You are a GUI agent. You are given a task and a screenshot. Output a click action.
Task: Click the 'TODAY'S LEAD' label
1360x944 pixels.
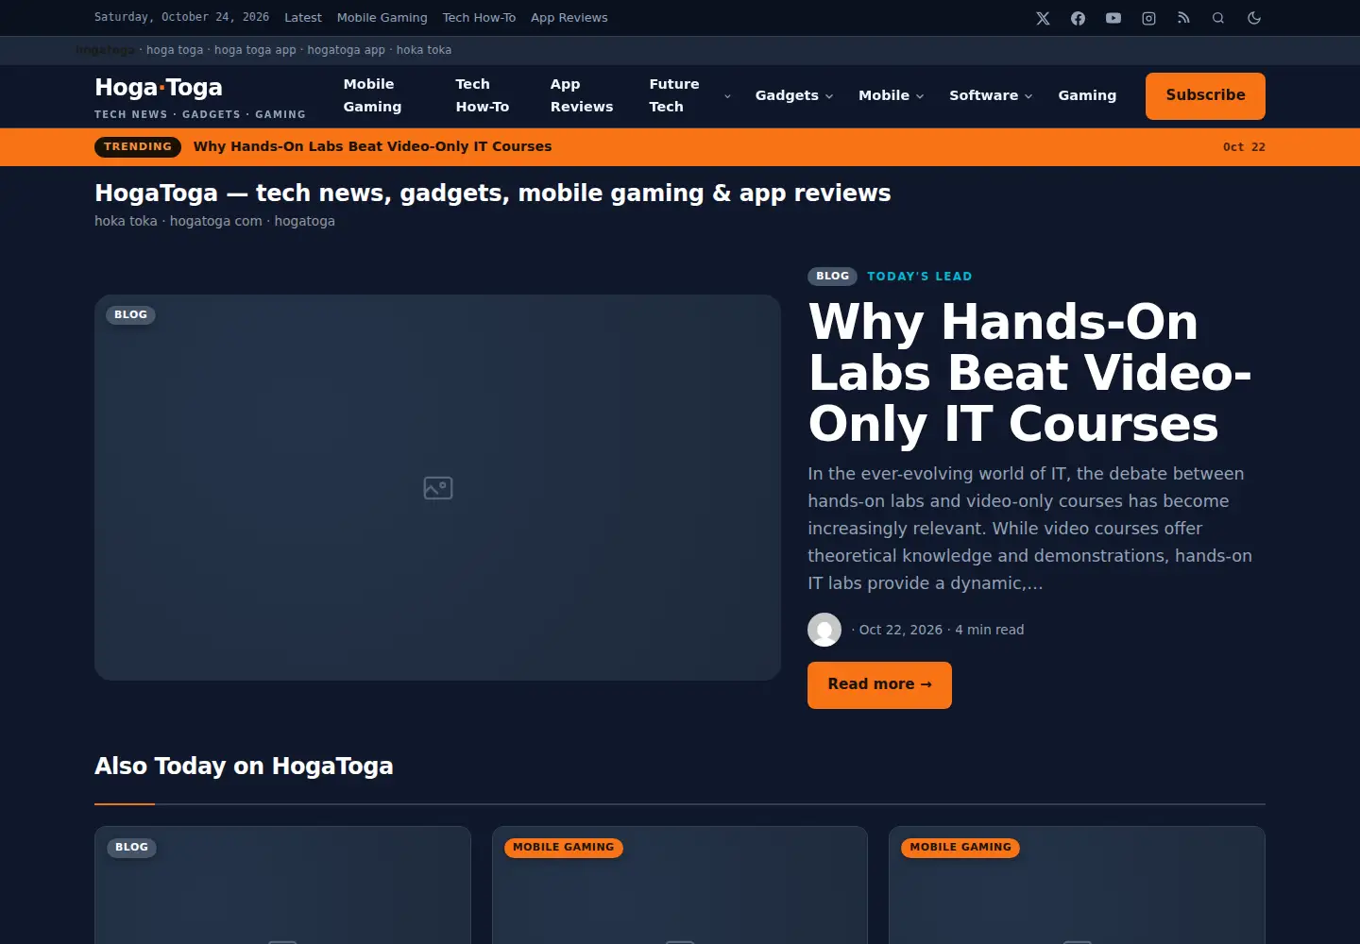tap(920, 277)
